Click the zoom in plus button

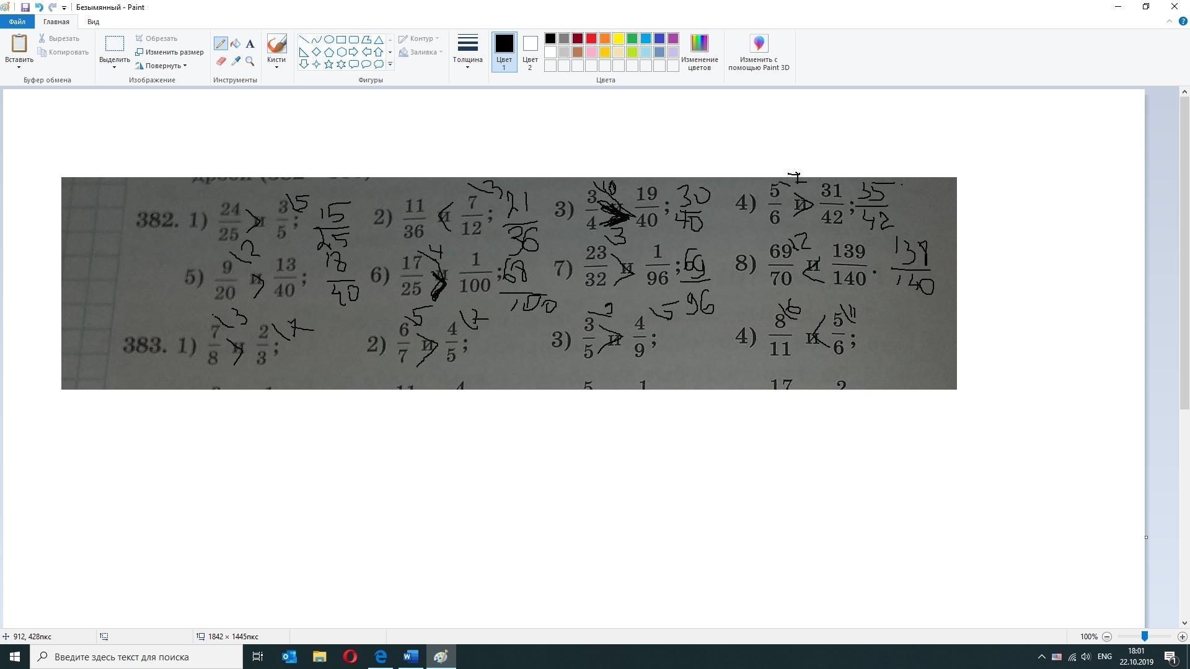pos(1182,637)
